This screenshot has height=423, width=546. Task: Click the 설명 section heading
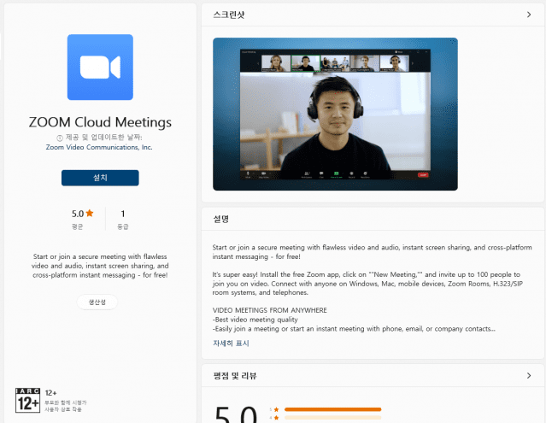(x=220, y=219)
